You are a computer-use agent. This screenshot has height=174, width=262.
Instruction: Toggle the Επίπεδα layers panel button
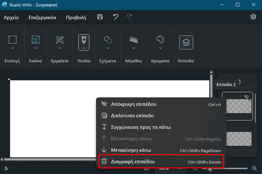(186, 42)
